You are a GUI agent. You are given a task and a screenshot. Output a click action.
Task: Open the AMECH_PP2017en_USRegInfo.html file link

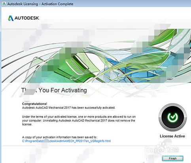point(66,141)
